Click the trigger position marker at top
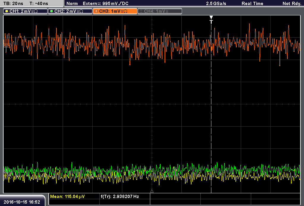Viewport: 304px width, 206px height. [x=211, y=20]
